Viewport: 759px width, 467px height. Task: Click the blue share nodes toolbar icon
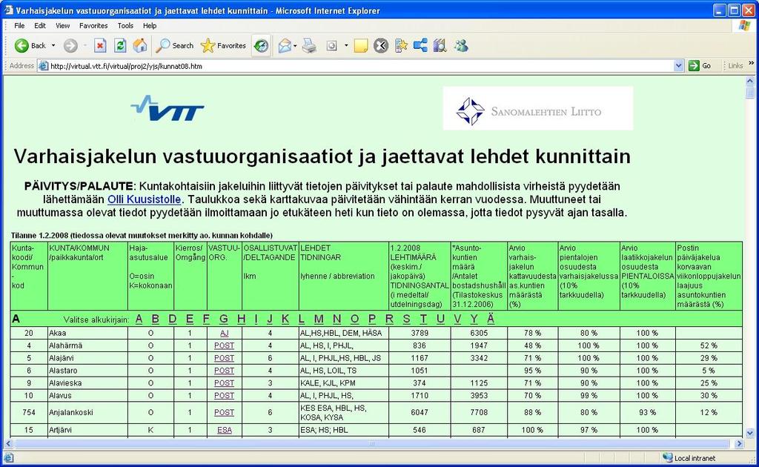tap(420, 45)
